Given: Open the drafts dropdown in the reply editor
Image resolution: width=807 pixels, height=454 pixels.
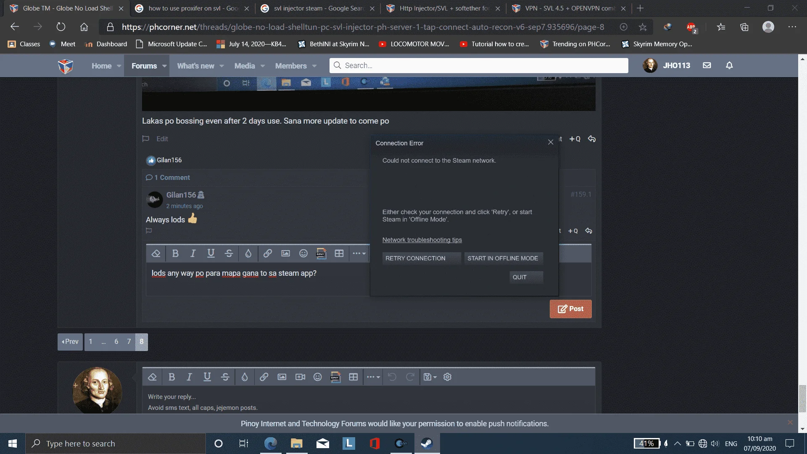Looking at the screenshot, I should tap(430, 377).
